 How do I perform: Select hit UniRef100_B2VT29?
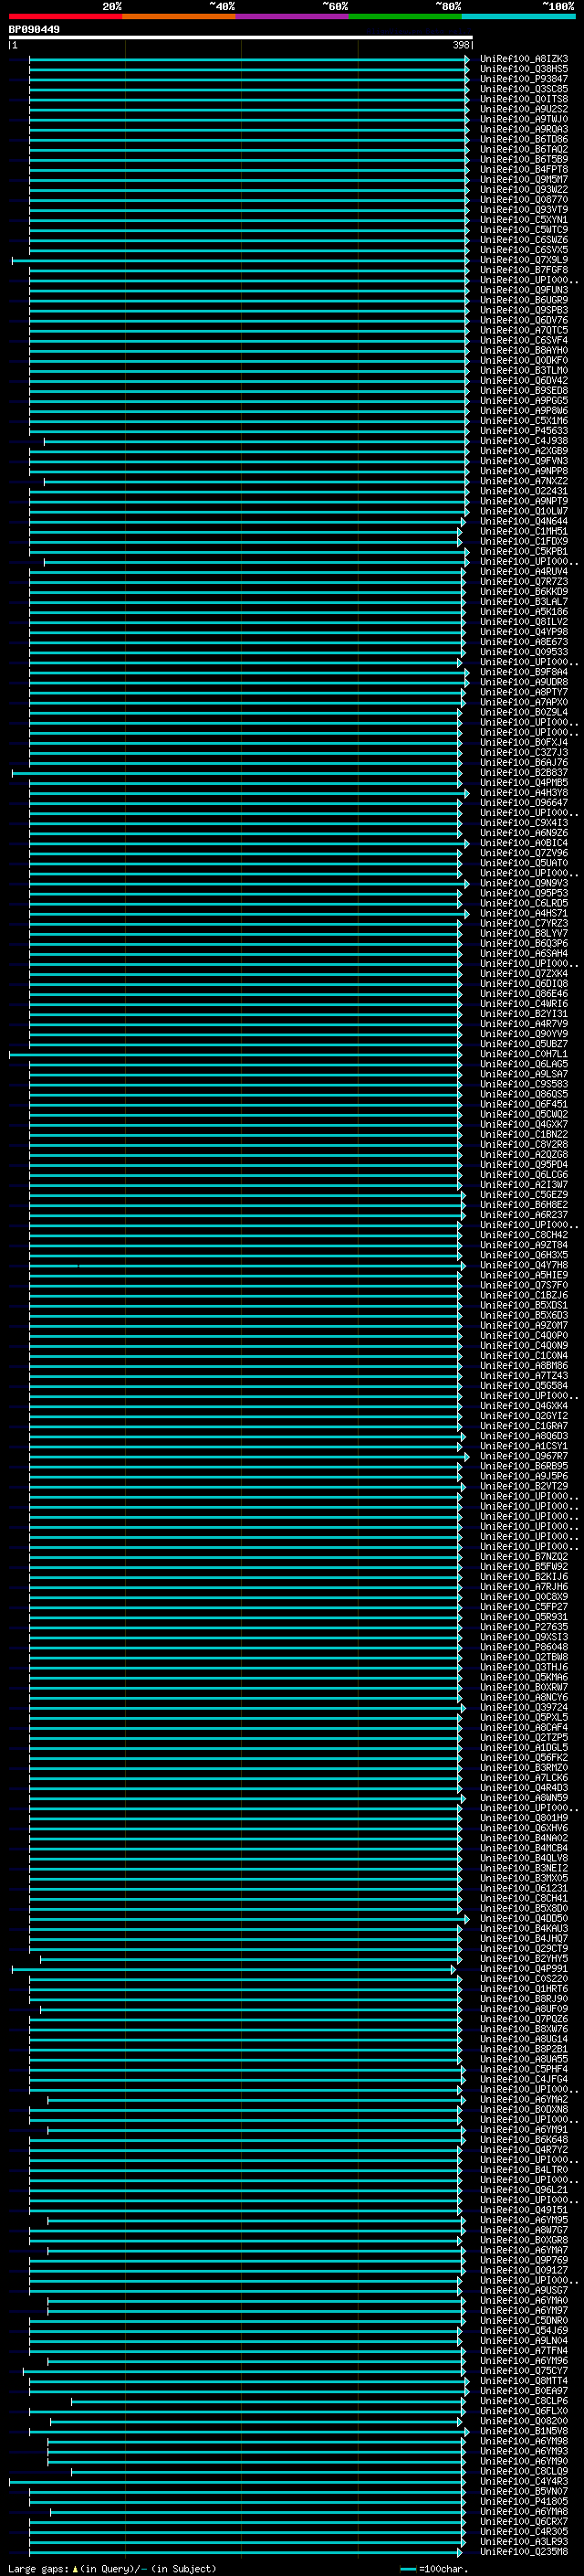tap(524, 1486)
